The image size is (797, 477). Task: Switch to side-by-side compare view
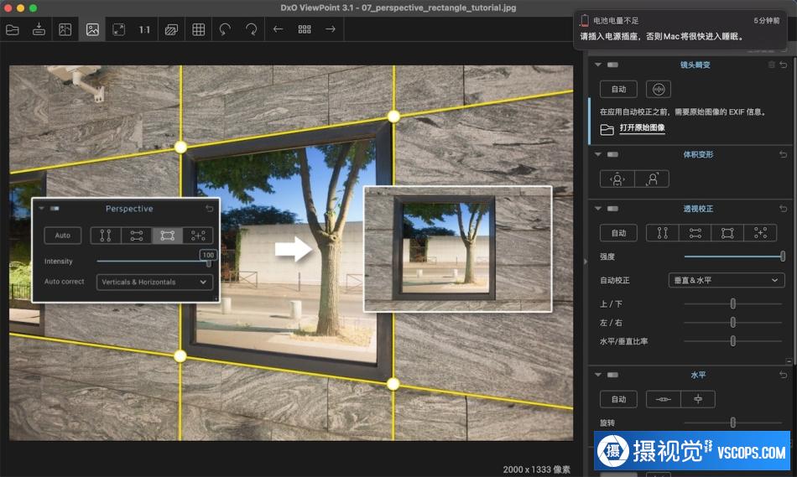65,29
